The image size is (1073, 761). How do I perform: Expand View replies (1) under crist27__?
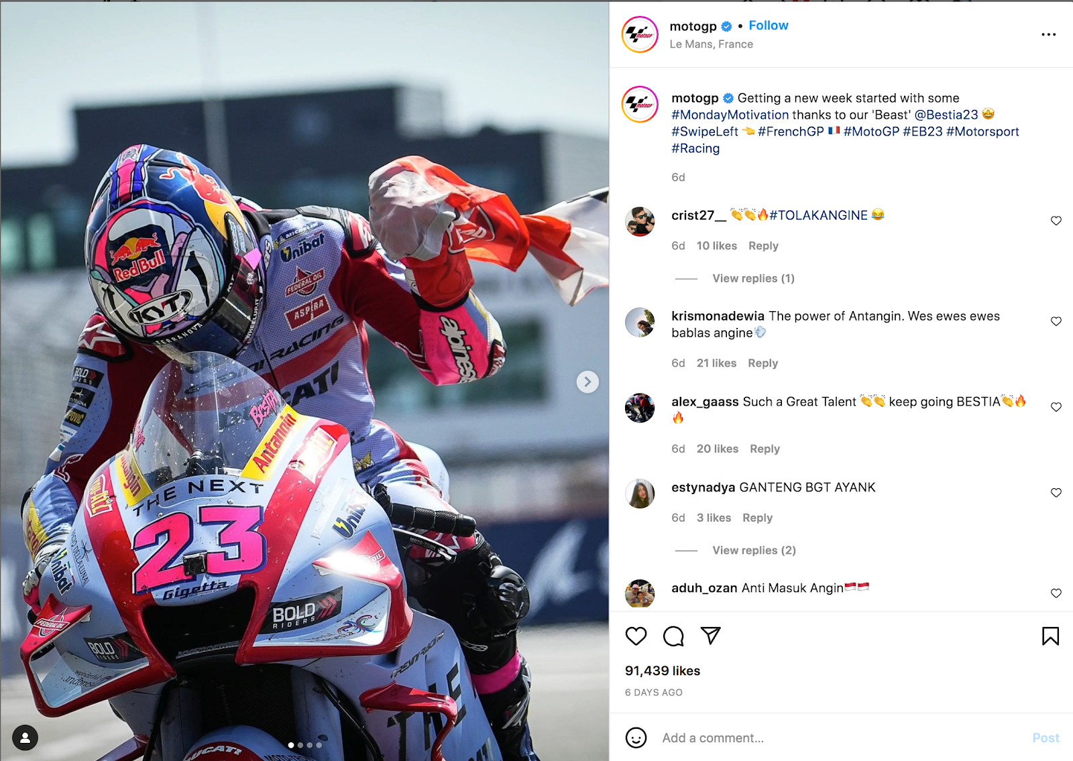coord(753,278)
